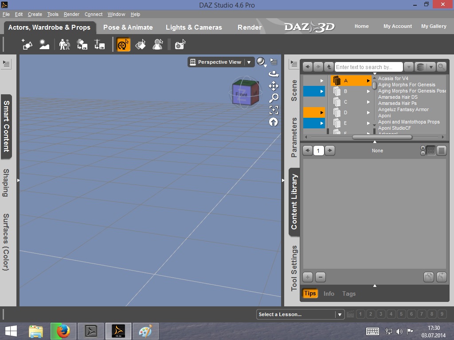
Task: Click the add (+) button in Content Library
Action: coord(308,277)
